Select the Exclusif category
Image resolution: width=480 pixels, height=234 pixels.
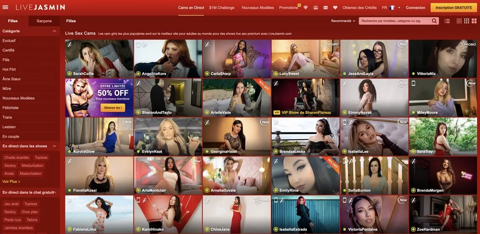9,41
